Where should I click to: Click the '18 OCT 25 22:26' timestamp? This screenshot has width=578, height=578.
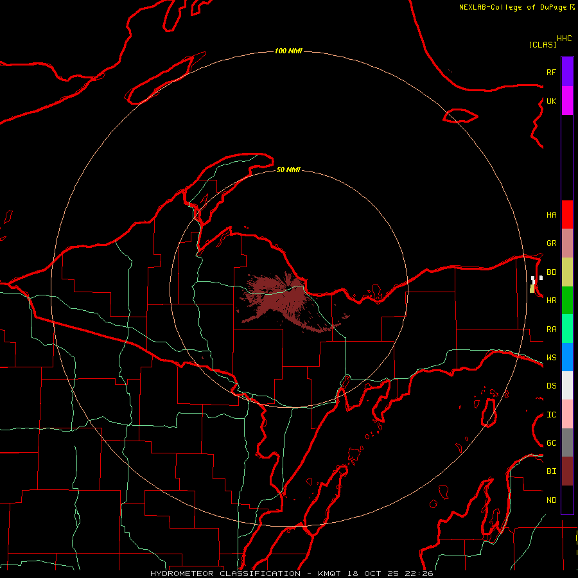click(390, 574)
